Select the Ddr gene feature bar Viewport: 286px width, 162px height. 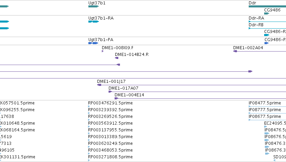click(x=267, y=6)
